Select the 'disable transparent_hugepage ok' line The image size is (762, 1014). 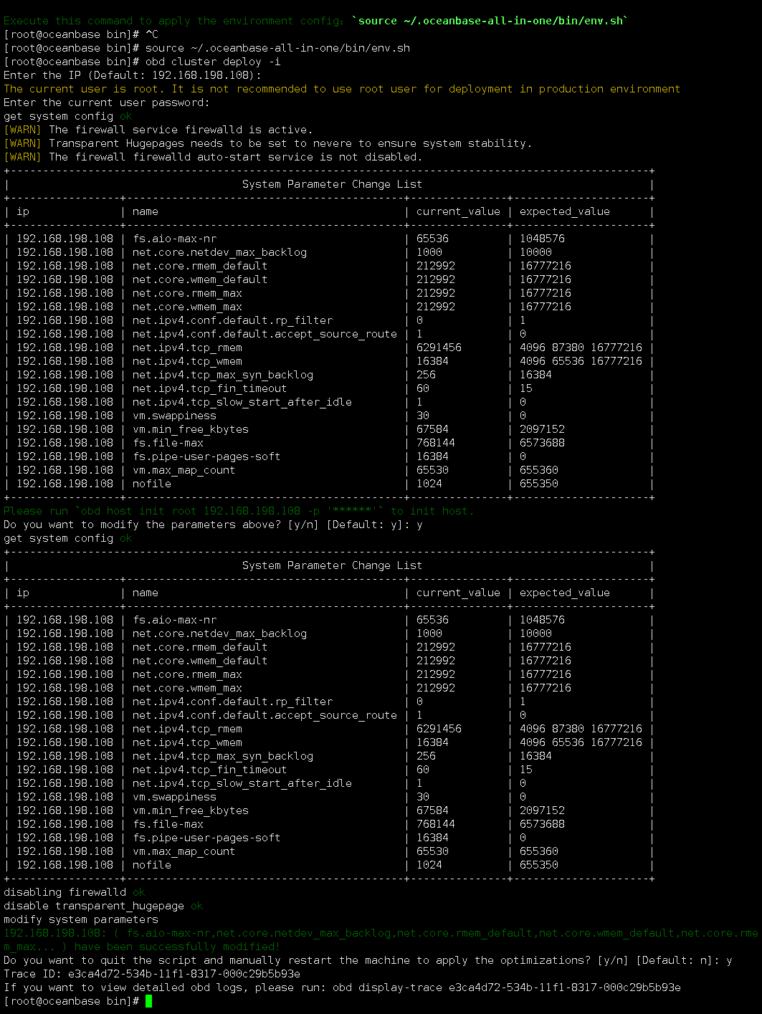(103, 906)
